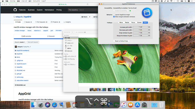Enable Launch AppGrid at login
The width and height of the screenshot is (195, 109).
pos(114,15)
